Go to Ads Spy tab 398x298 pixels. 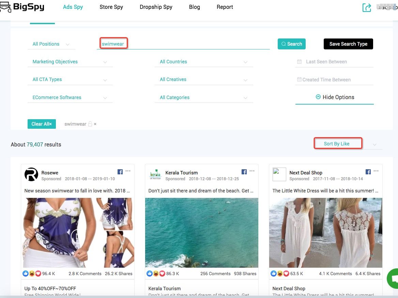pos(73,7)
